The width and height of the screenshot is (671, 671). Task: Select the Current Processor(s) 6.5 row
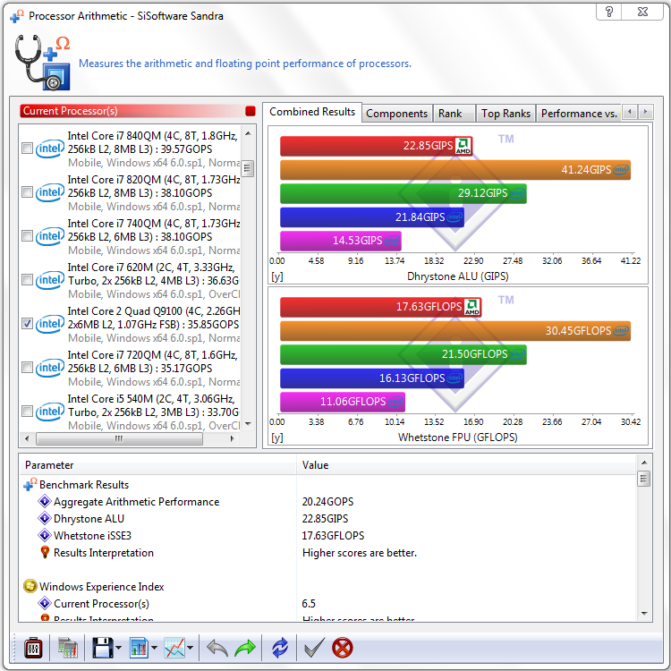click(327, 604)
